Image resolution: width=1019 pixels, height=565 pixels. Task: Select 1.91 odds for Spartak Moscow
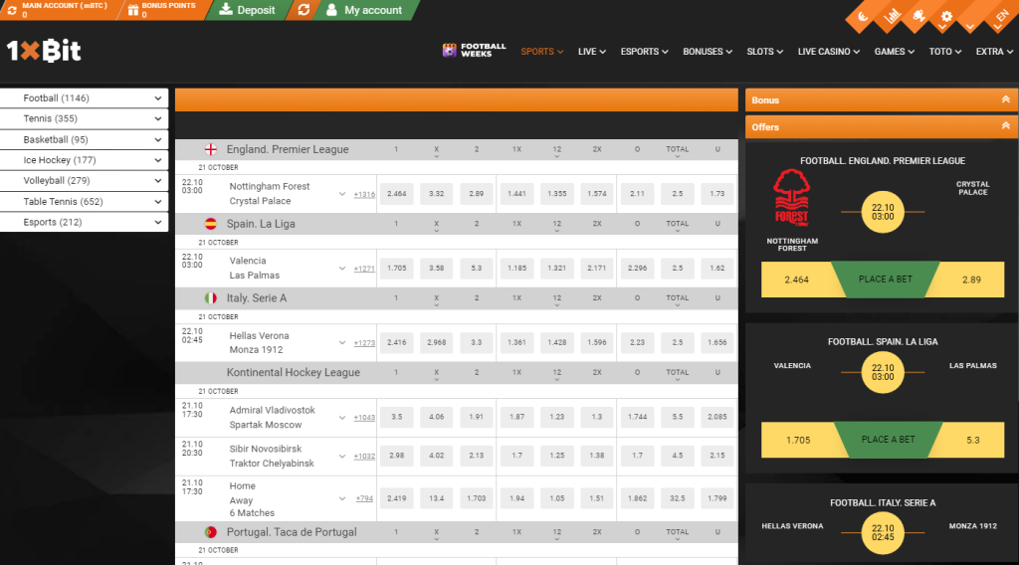pyautogui.click(x=477, y=417)
